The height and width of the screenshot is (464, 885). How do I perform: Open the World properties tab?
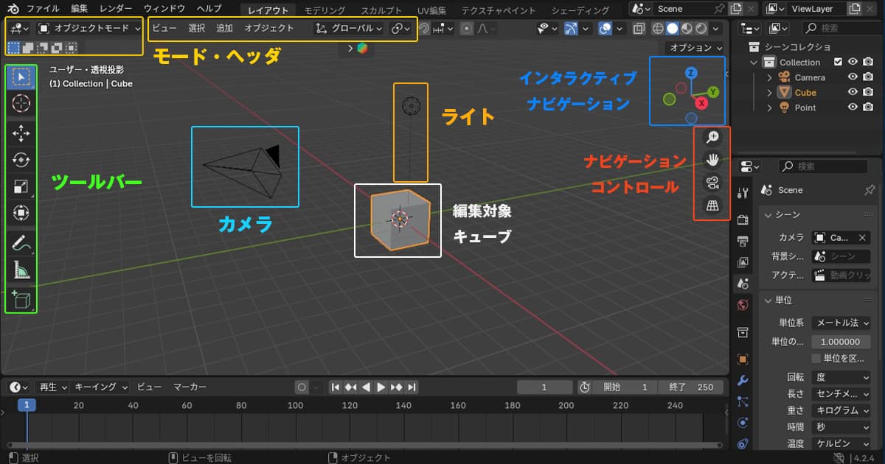(743, 304)
